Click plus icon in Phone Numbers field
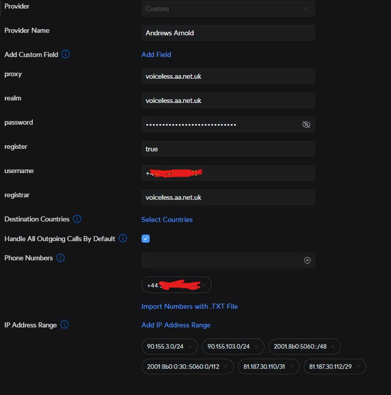The image size is (391, 395). pyautogui.click(x=307, y=260)
